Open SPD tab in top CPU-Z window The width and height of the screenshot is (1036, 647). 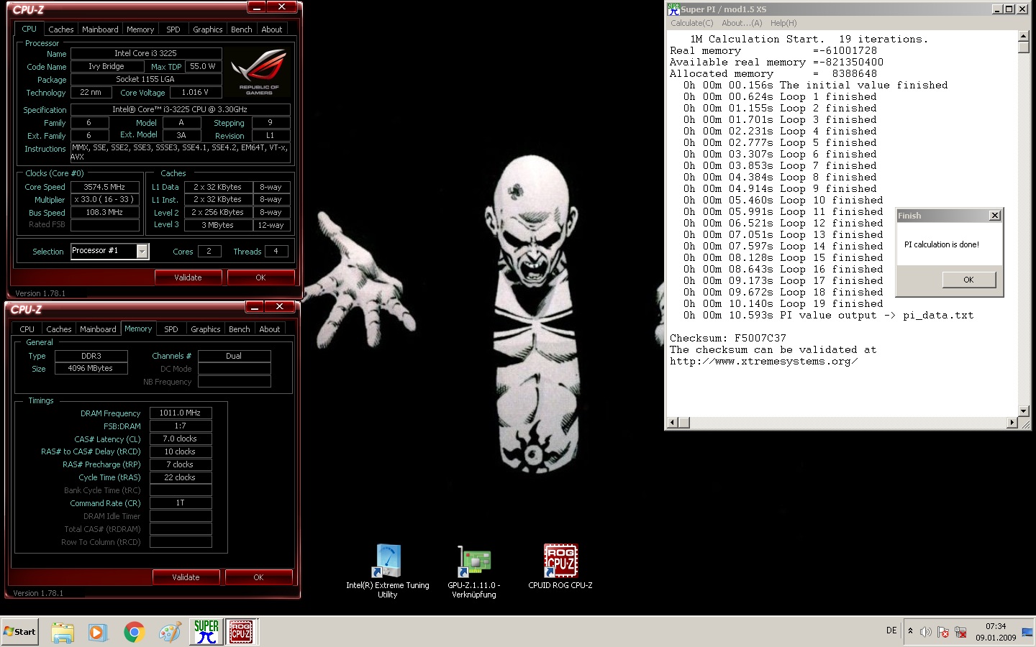pos(173,29)
